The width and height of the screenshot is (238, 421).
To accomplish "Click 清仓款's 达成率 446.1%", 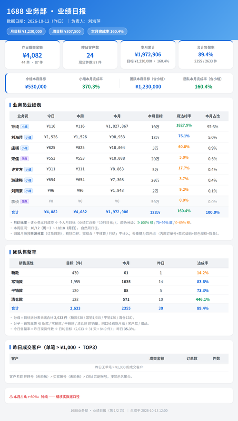I will click(203, 299).
